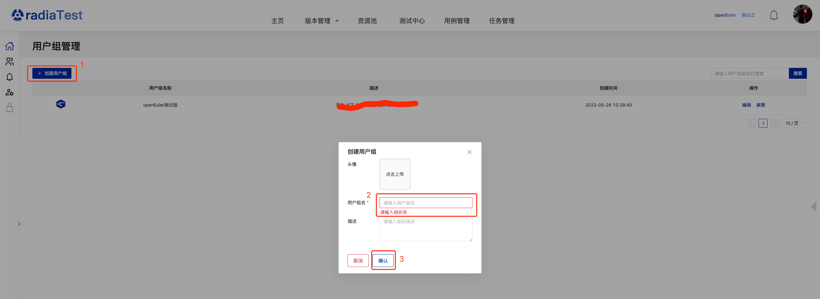Click the lock icon in left sidebar
This screenshot has height=299, width=820.
(x=10, y=108)
